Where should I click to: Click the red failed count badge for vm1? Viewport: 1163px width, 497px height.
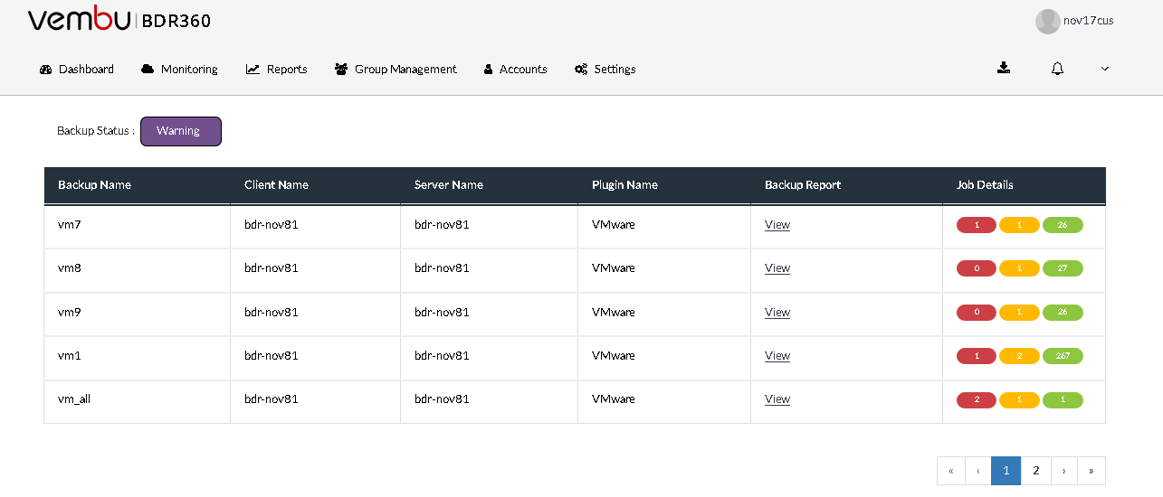(x=977, y=356)
